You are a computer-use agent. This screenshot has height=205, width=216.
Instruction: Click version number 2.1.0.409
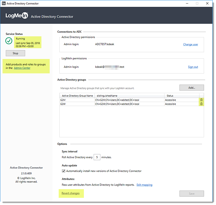point(26,173)
